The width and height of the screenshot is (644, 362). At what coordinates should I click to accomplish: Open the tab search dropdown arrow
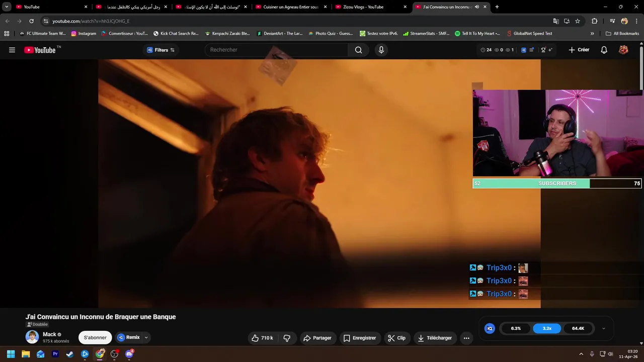click(x=7, y=7)
